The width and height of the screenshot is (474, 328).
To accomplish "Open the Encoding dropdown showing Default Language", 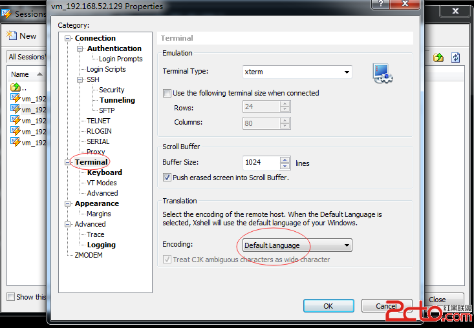I will (297, 245).
